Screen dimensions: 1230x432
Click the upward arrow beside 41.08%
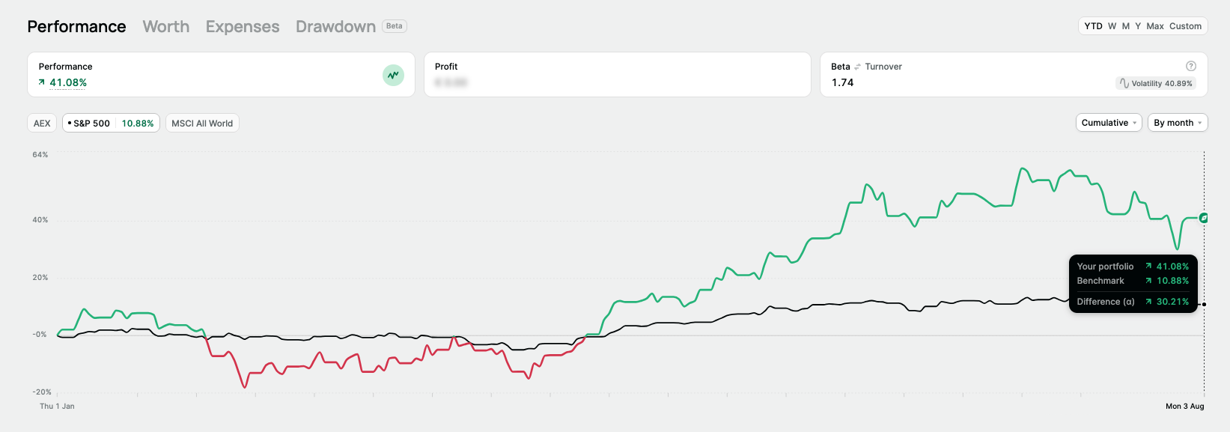click(42, 82)
